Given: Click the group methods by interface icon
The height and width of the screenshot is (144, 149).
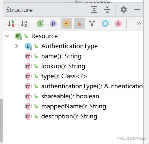Looking at the screenshot, I should 92,23.
